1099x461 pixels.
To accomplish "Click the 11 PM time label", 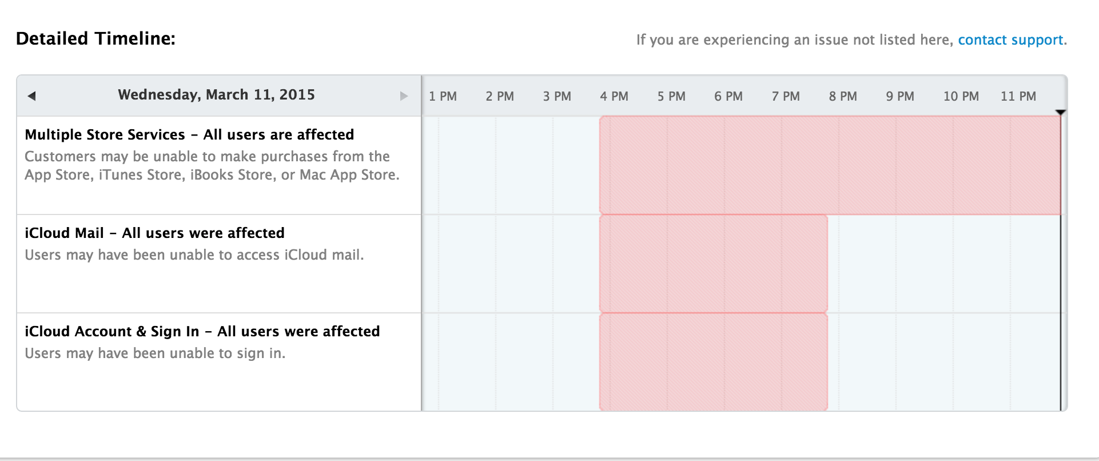I will click(x=1018, y=96).
